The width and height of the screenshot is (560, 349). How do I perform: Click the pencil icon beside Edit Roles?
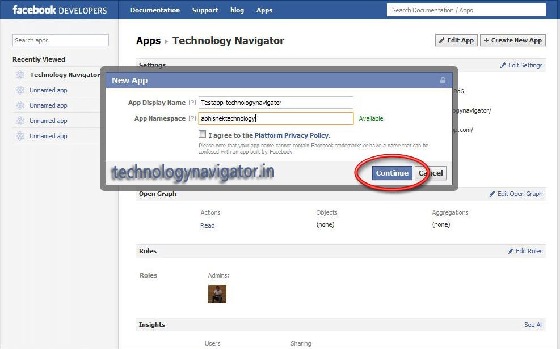[511, 251]
